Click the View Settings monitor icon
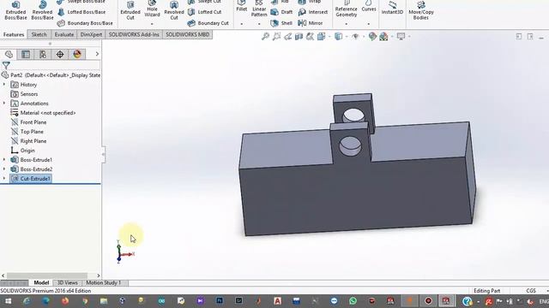The image size is (549, 308). 401,36
